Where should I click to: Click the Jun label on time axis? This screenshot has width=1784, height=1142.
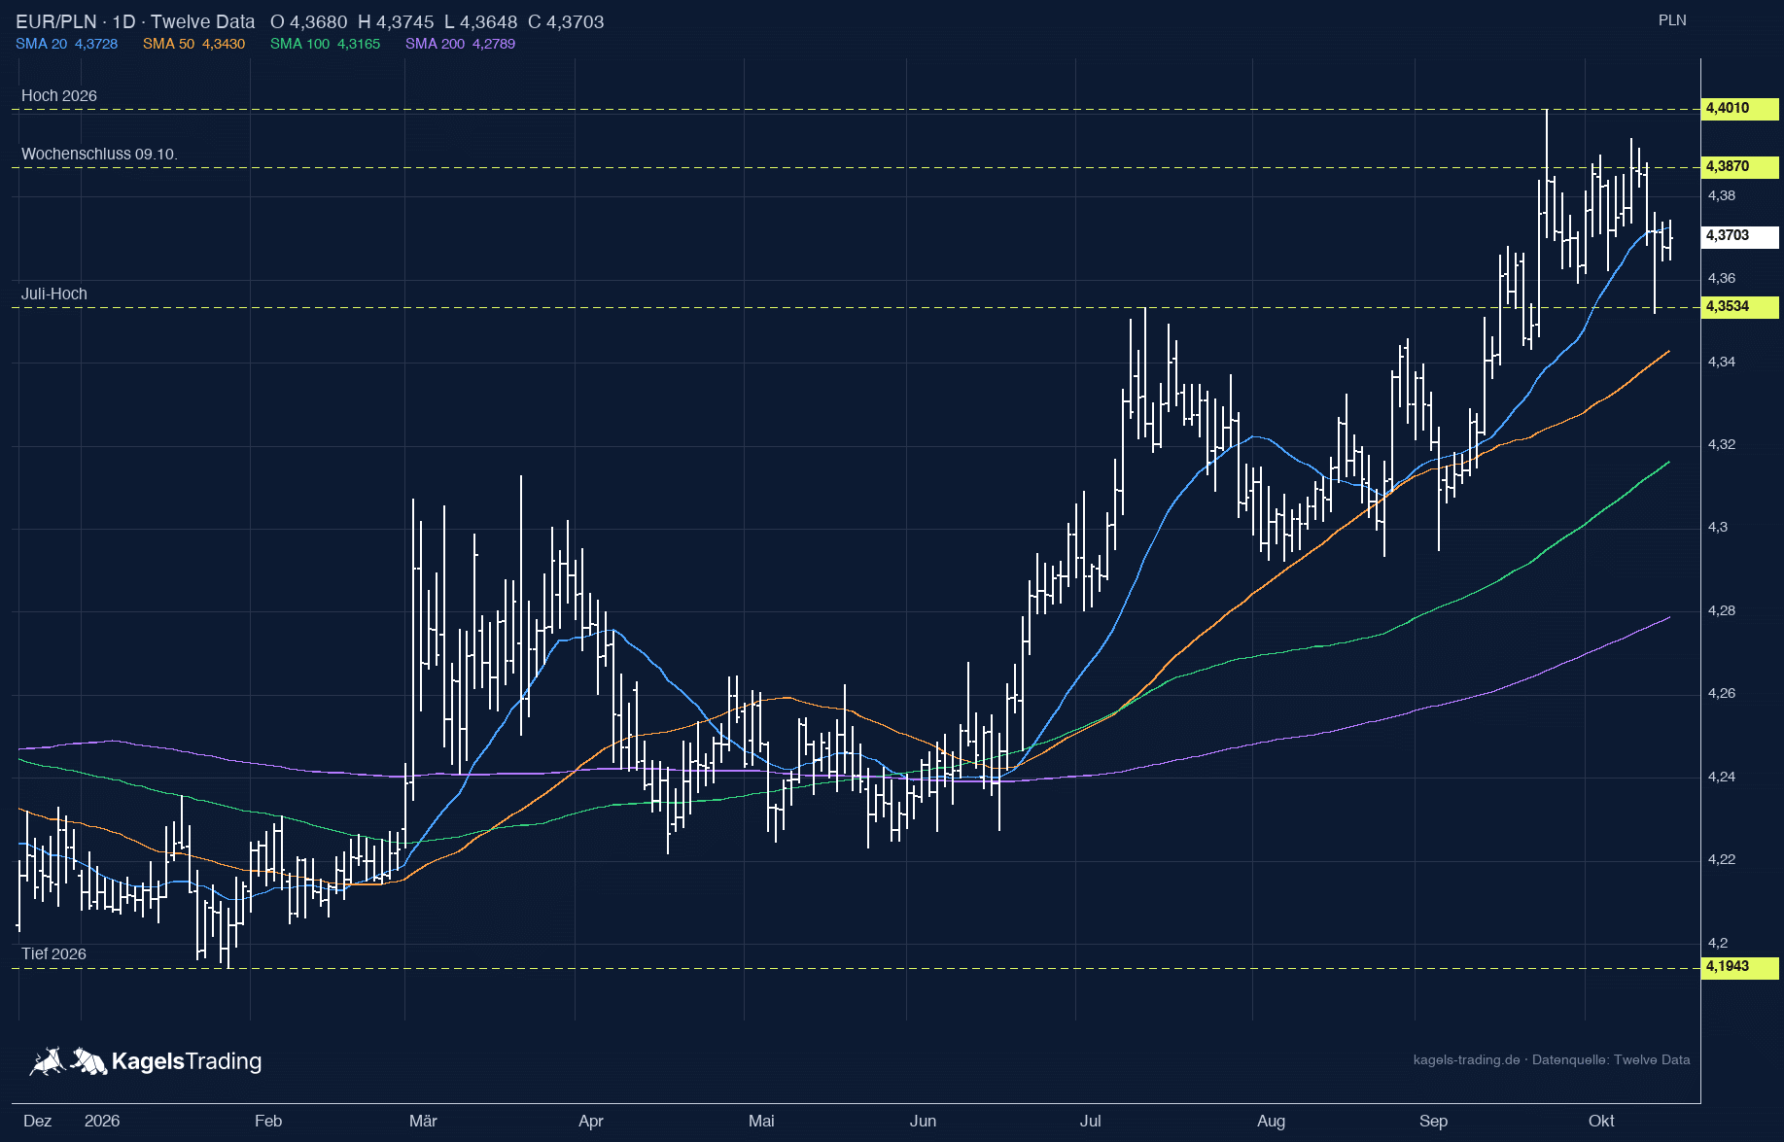click(923, 1121)
